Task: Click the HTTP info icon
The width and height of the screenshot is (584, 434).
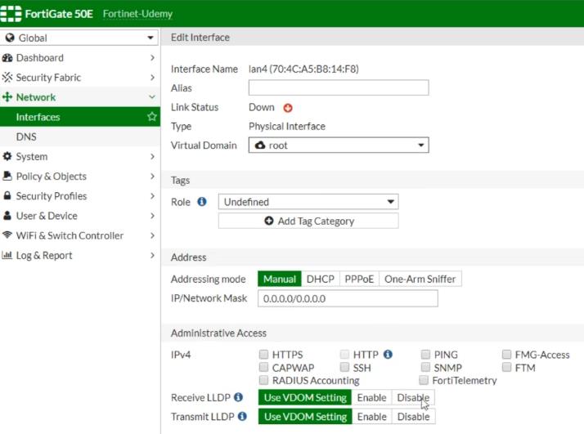Action: tap(388, 355)
